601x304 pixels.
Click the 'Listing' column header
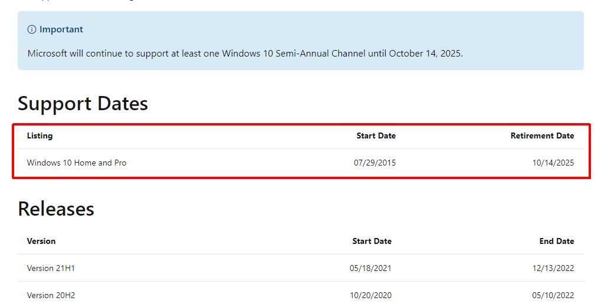40,136
